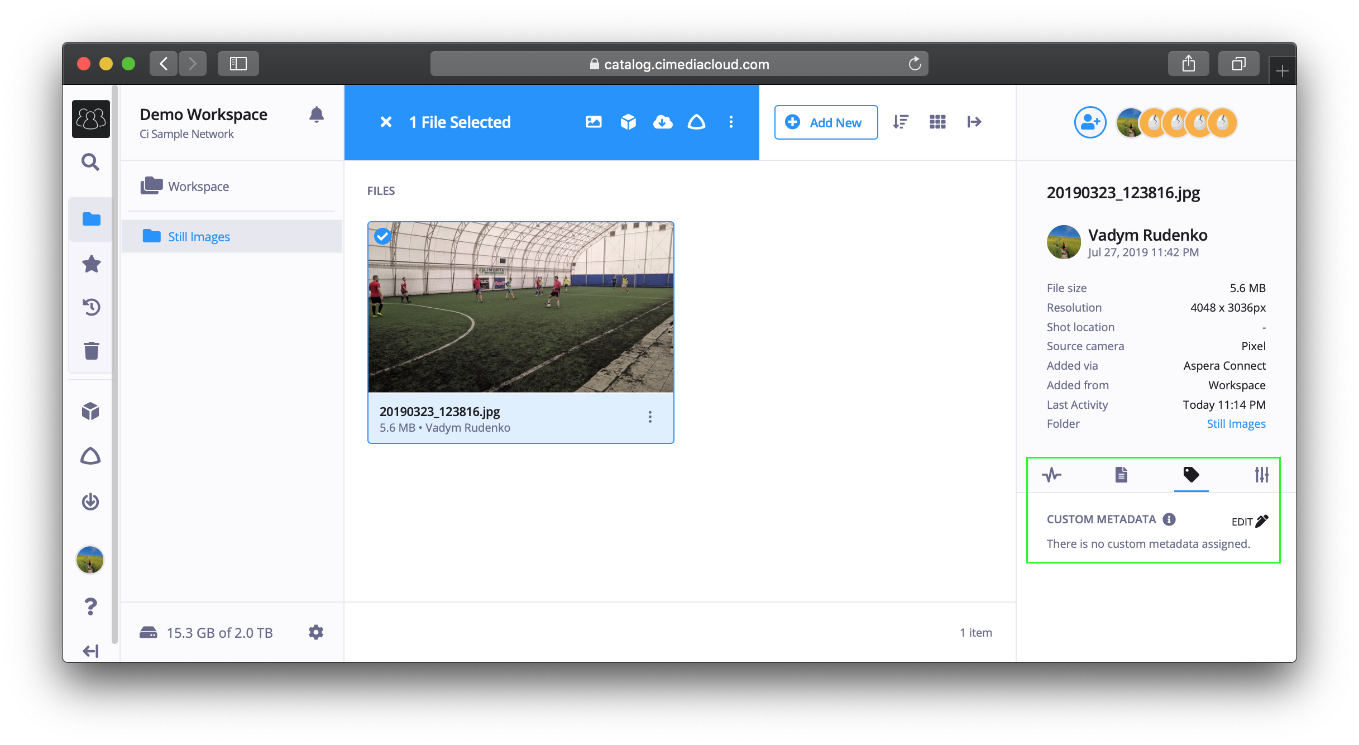Switch to the tag metadata tab

1191,475
